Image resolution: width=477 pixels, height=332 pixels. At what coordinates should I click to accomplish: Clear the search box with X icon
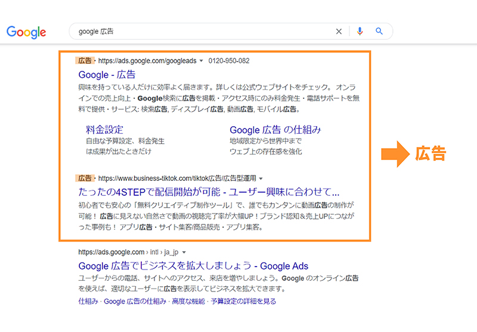339,32
